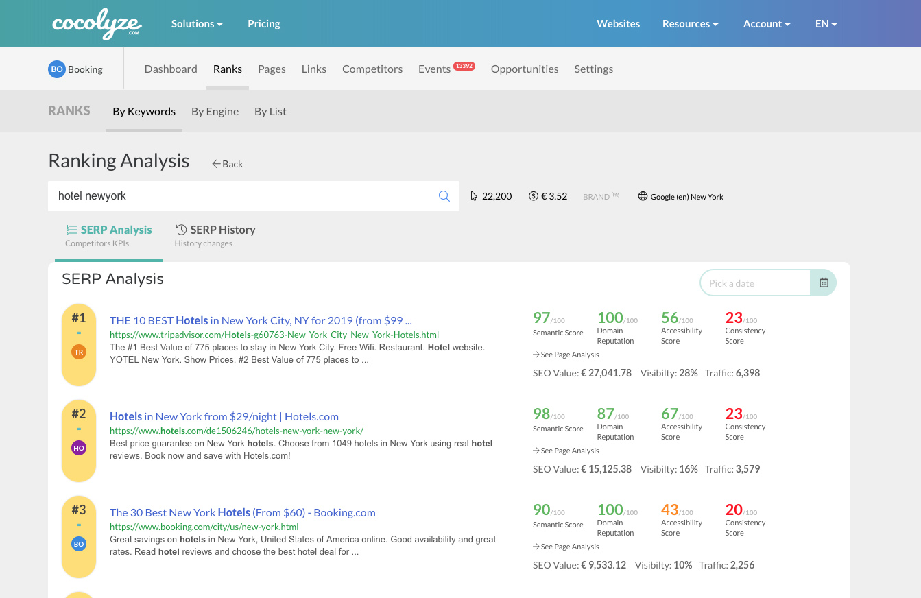921x598 pixels.
Task: Open the Account dropdown
Action: coord(767,23)
